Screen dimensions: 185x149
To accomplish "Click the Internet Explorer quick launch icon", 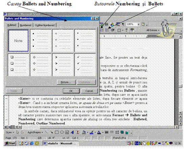I will tap(32, 143).
